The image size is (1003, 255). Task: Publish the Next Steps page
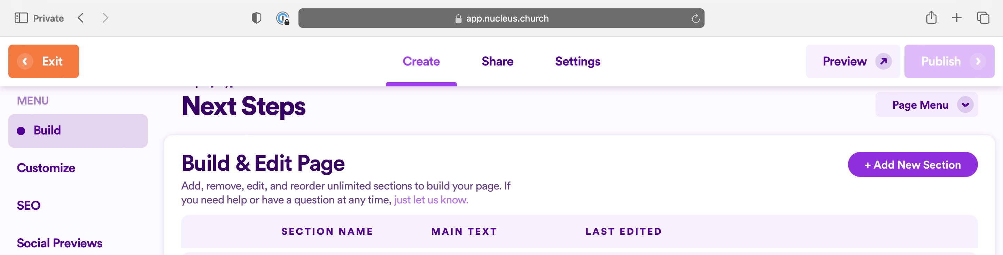click(949, 61)
